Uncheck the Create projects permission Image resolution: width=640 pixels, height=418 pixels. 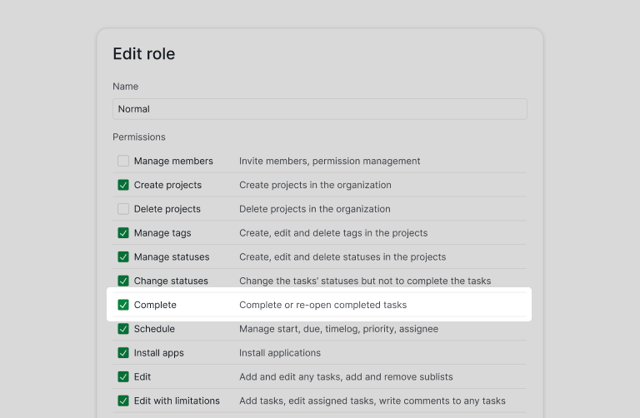click(x=123, y=185)
